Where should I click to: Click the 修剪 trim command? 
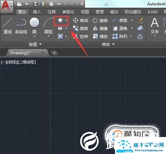(x=120, y=20)
